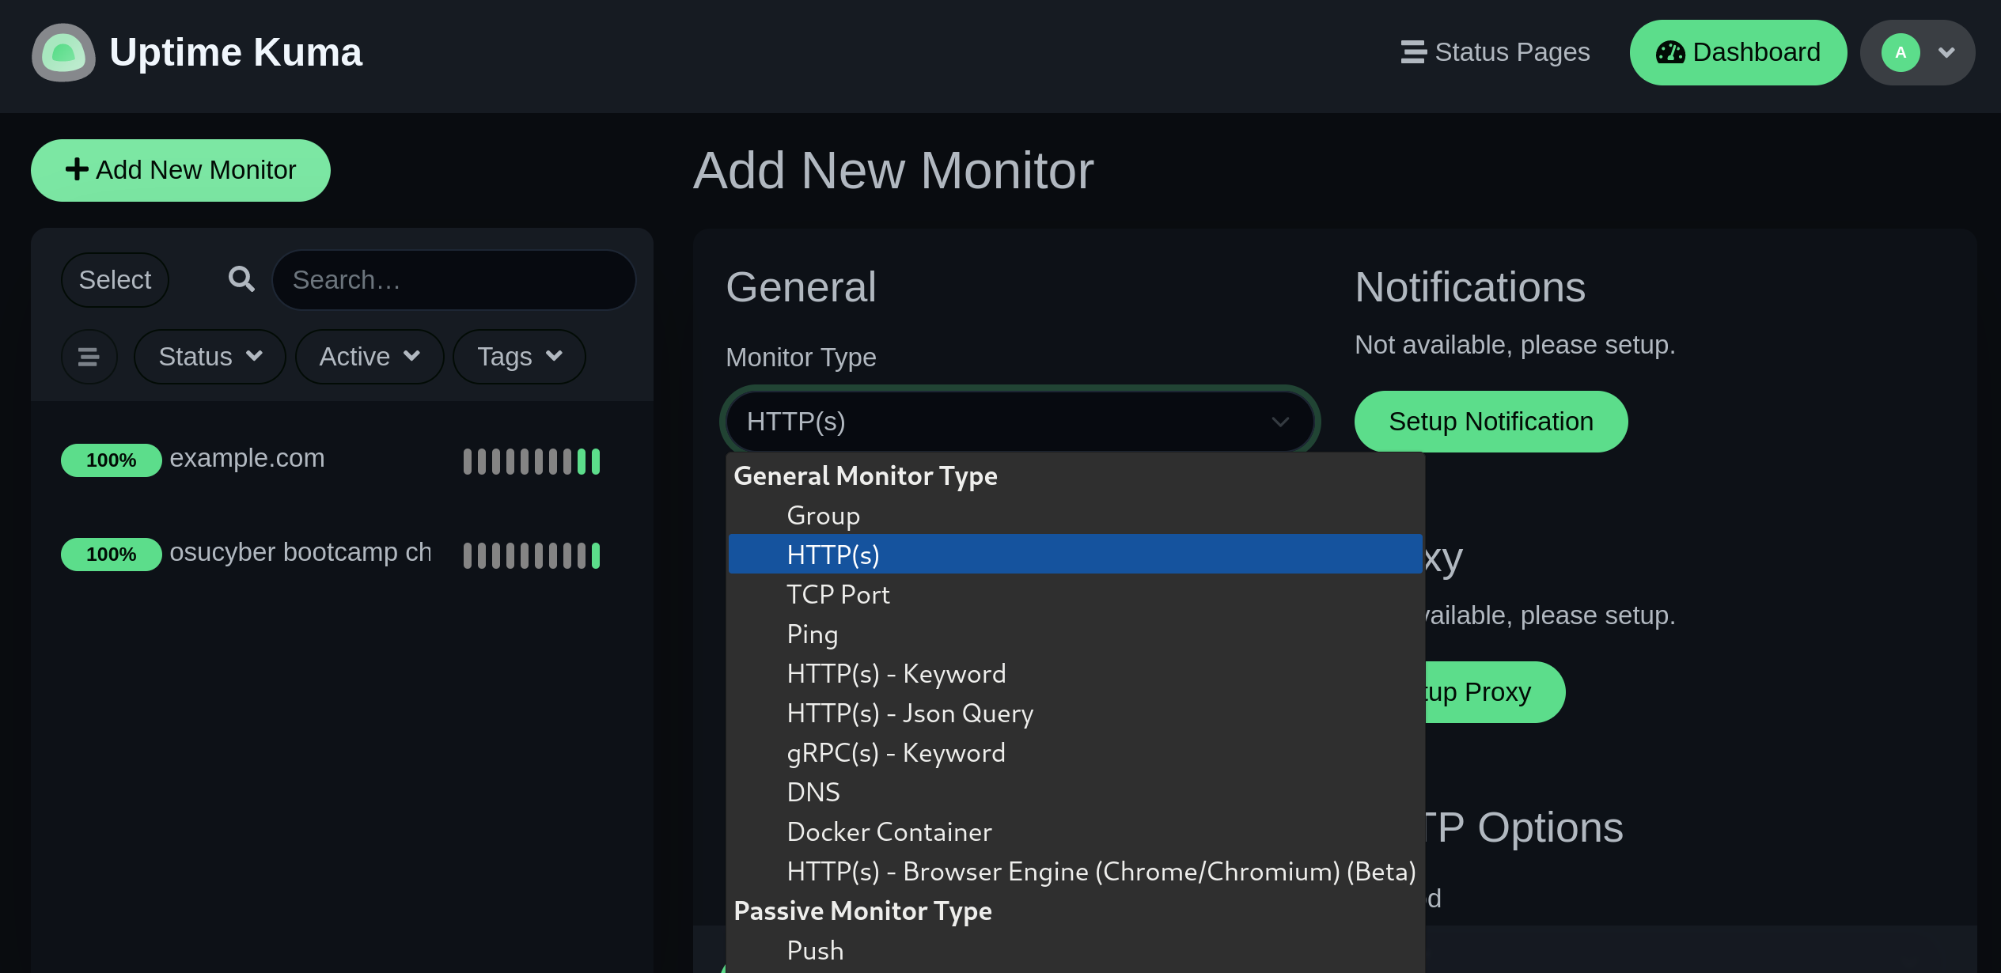The height and width of the screenshot is (973, 2001).
Task: Choose Group monitor type
Action: pos(1075,515)
